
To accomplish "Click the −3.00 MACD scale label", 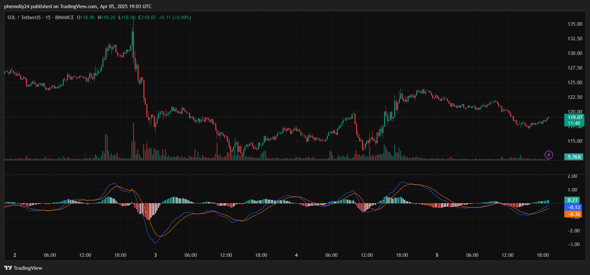I will [x=573, y=244].
